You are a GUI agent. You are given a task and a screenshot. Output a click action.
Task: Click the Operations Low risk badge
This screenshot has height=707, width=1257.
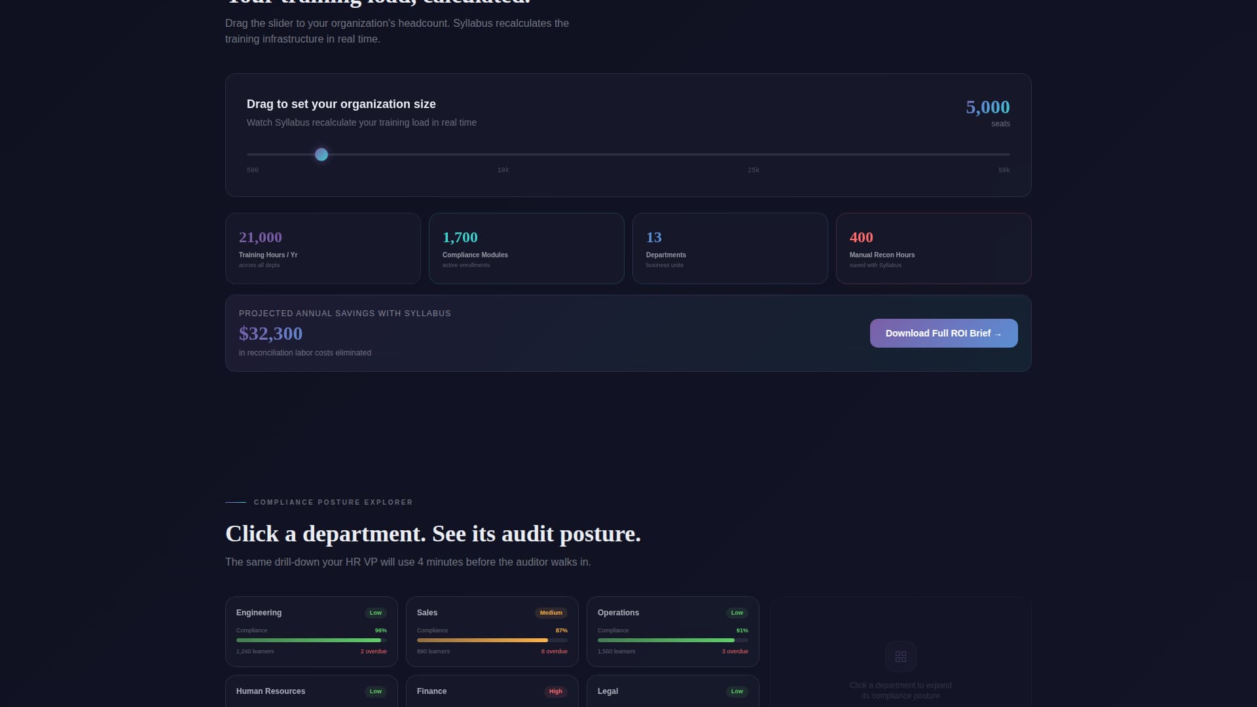pyautogui.click(x=737, y=613)
